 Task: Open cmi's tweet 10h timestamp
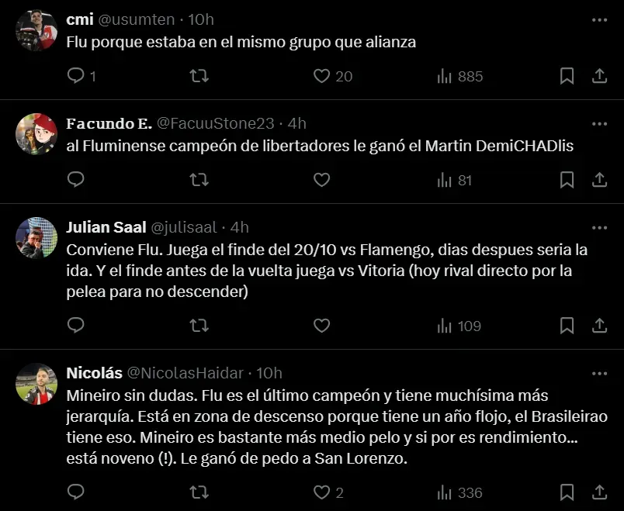[202, 19]
